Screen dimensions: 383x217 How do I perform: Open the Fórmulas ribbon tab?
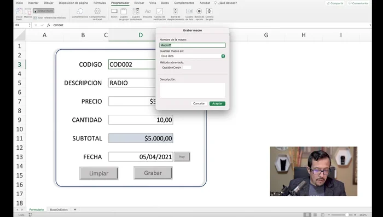[100, 3]
